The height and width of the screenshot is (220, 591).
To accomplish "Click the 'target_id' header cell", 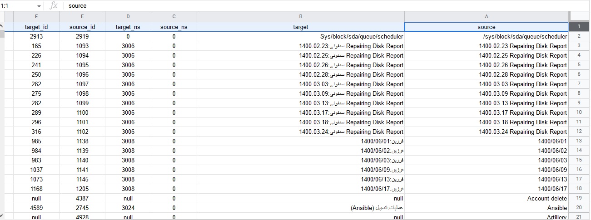I will coord(36,27).
